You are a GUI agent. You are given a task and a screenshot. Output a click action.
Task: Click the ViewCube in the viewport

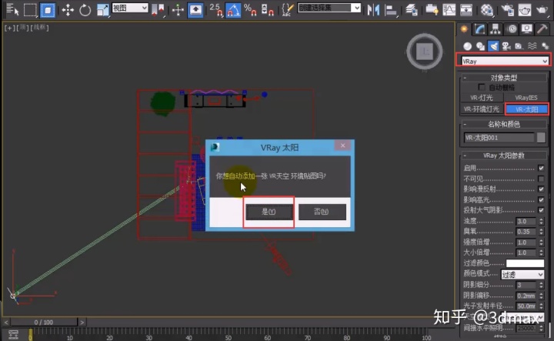point(424,52)
